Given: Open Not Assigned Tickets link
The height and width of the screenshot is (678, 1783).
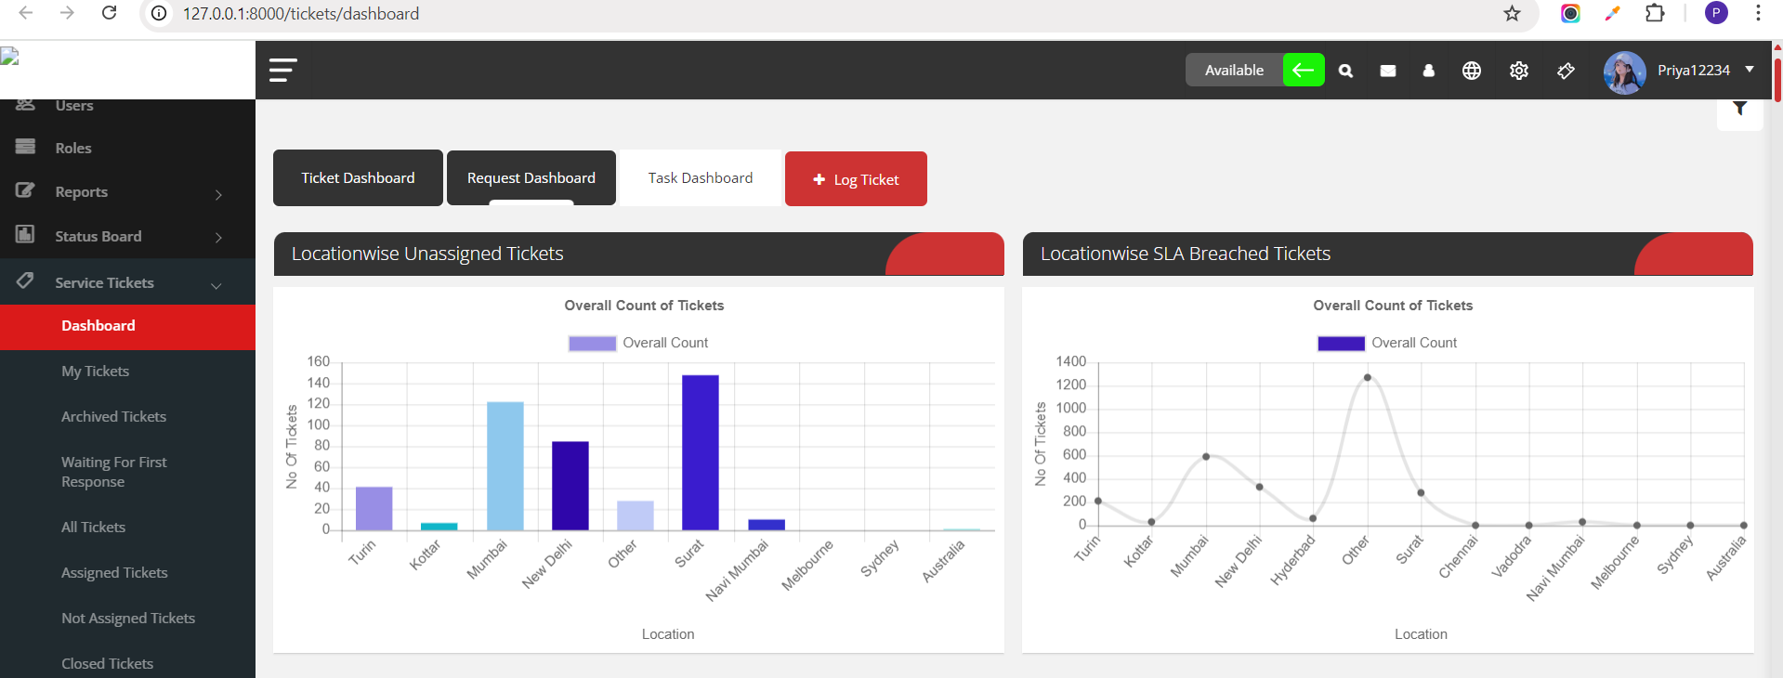Looking at the screenshot, I should (128, 619).
